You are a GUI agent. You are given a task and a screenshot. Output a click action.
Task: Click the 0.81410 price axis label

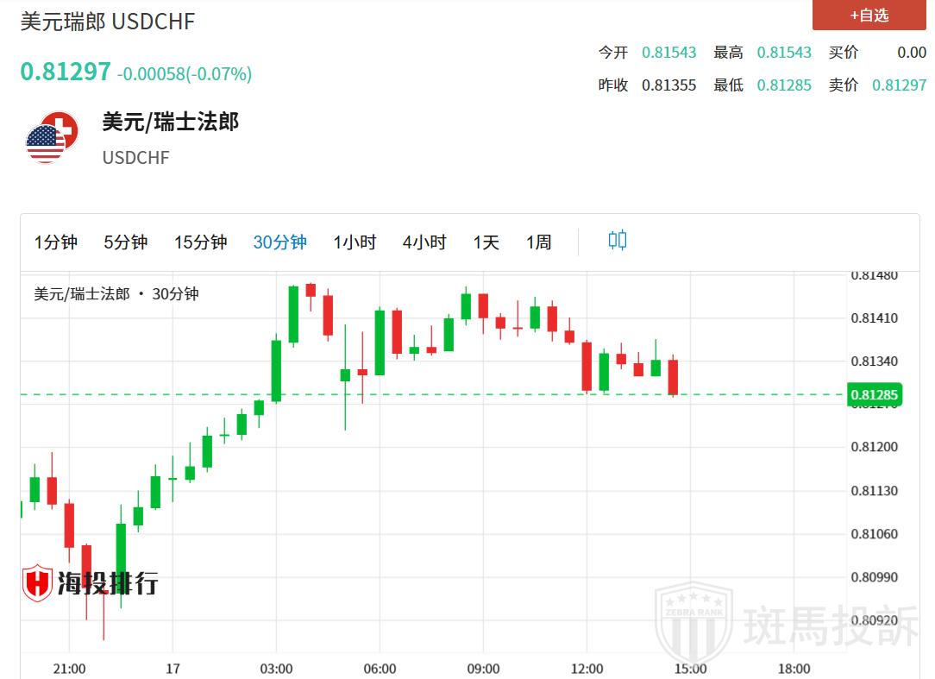[x=874, y=318]
